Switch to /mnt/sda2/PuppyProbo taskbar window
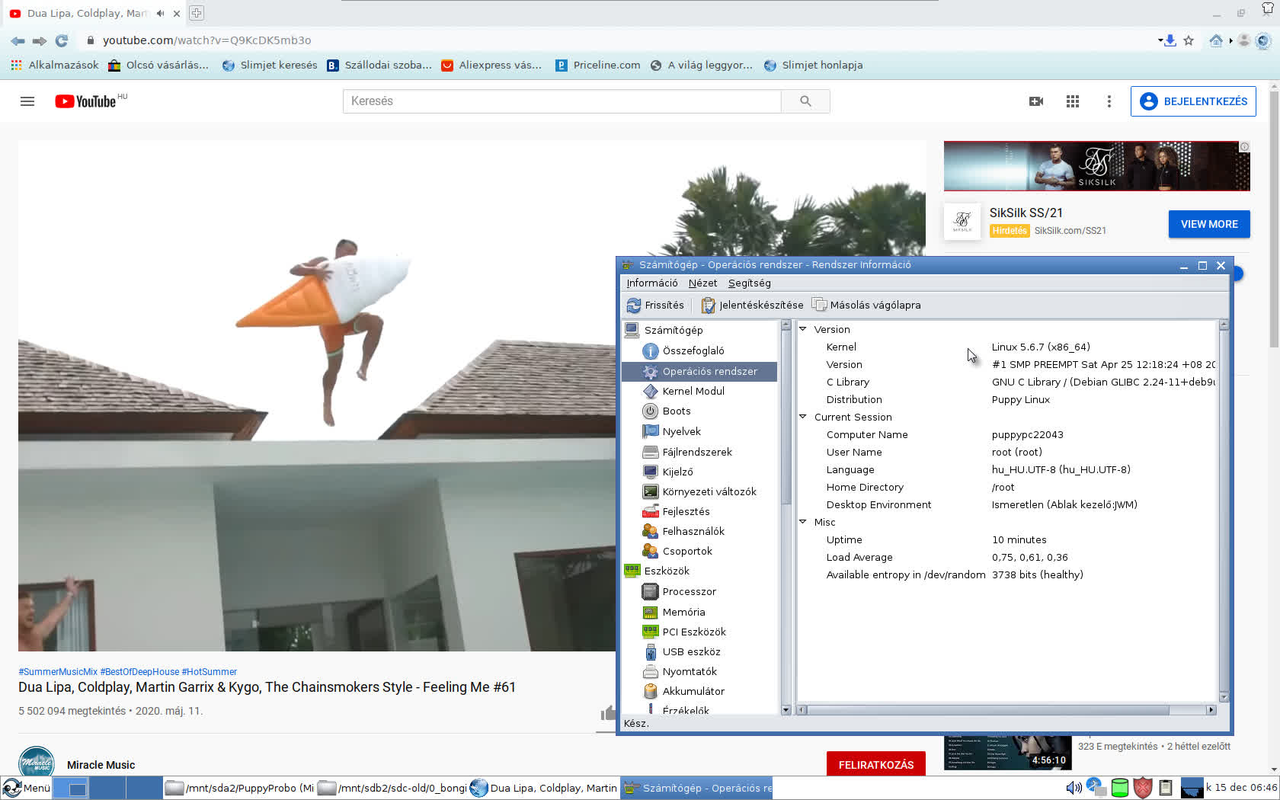1280x800 pixels. tap(239, 788)
